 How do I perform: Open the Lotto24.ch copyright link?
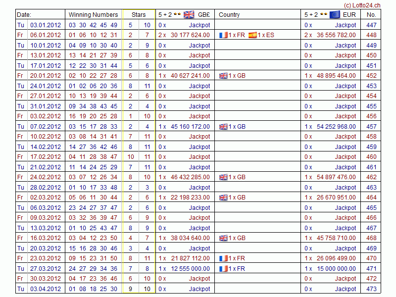362,4
